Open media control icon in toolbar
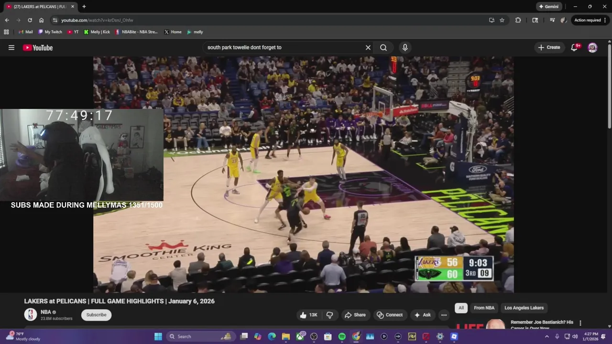The image size is (612, 344). [x=552, y=20]
